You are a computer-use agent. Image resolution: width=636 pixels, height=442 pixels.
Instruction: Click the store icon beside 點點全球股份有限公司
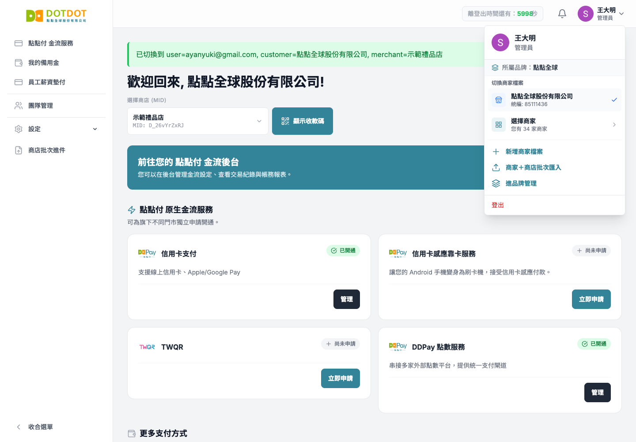click(x=499, y=100)
